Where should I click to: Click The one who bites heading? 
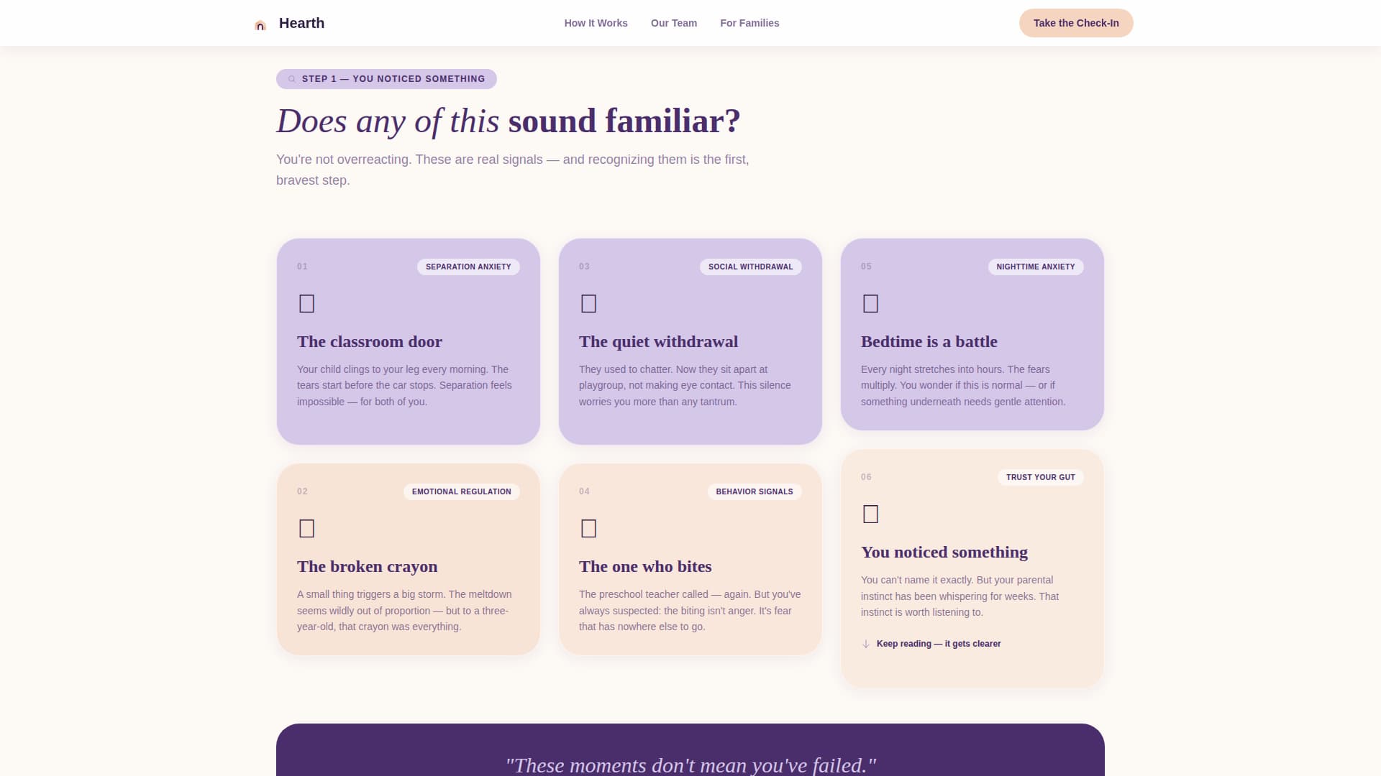tap(645, 566)
